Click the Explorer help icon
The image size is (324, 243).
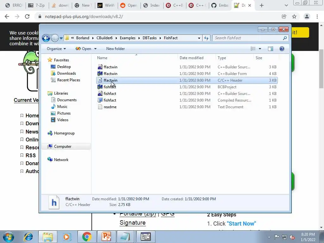tap(282, 49)
